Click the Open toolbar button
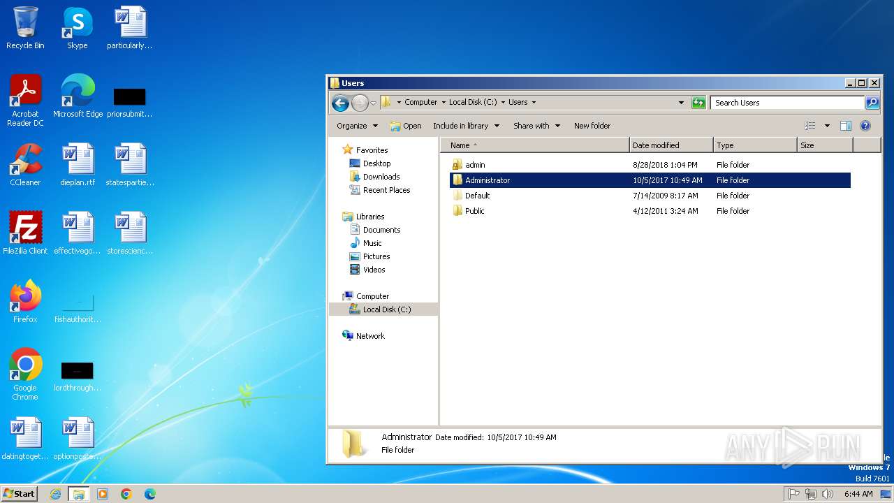The width and height of the screenshot is (894, 503). pyautogui.click(x=406, y=126)
